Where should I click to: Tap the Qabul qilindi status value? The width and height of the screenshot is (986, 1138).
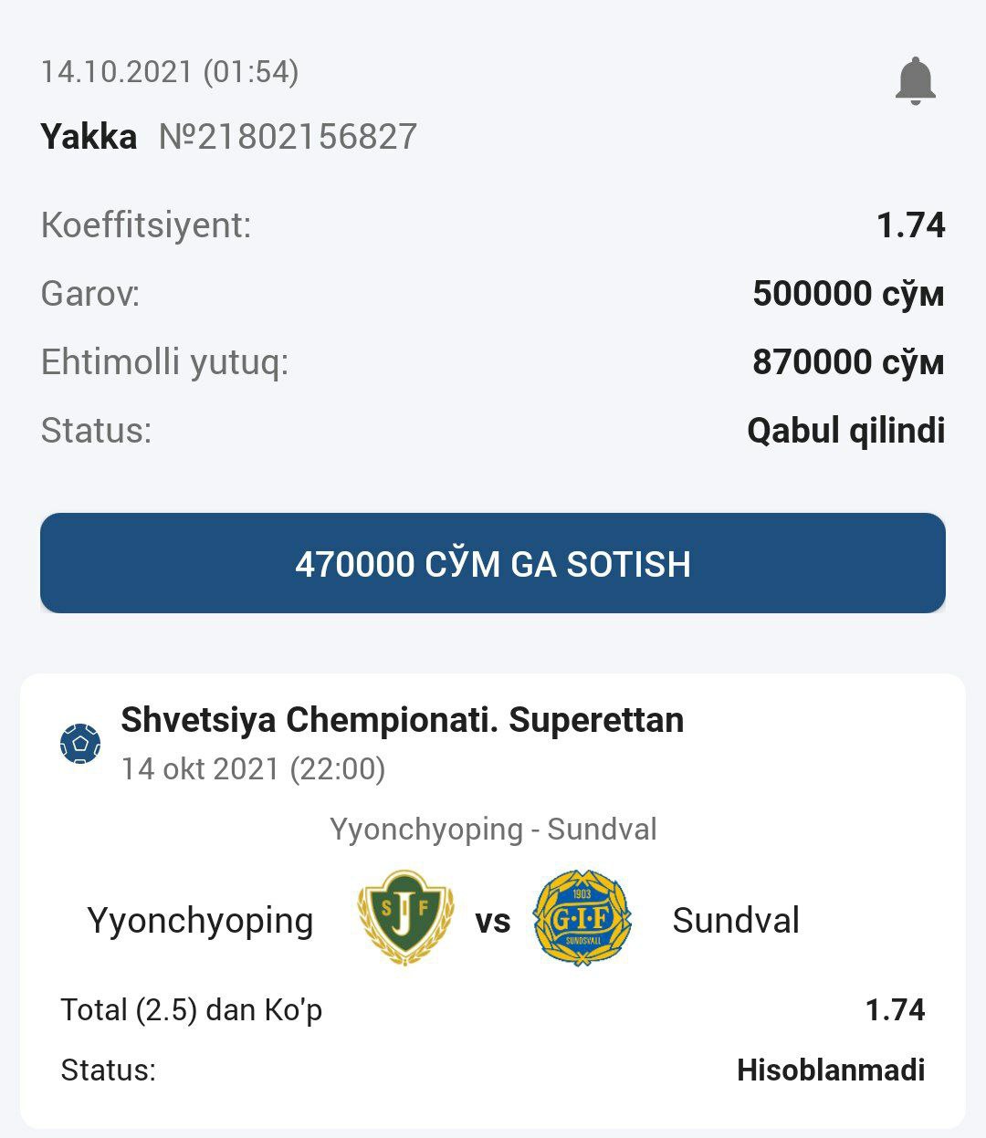(845, 430)
